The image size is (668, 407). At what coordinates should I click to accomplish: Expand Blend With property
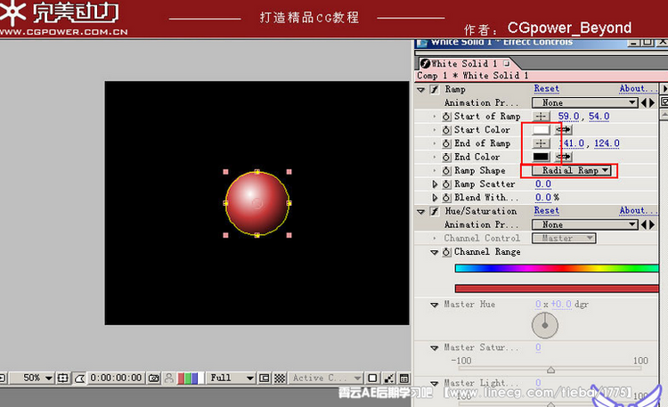pos(435,198)
